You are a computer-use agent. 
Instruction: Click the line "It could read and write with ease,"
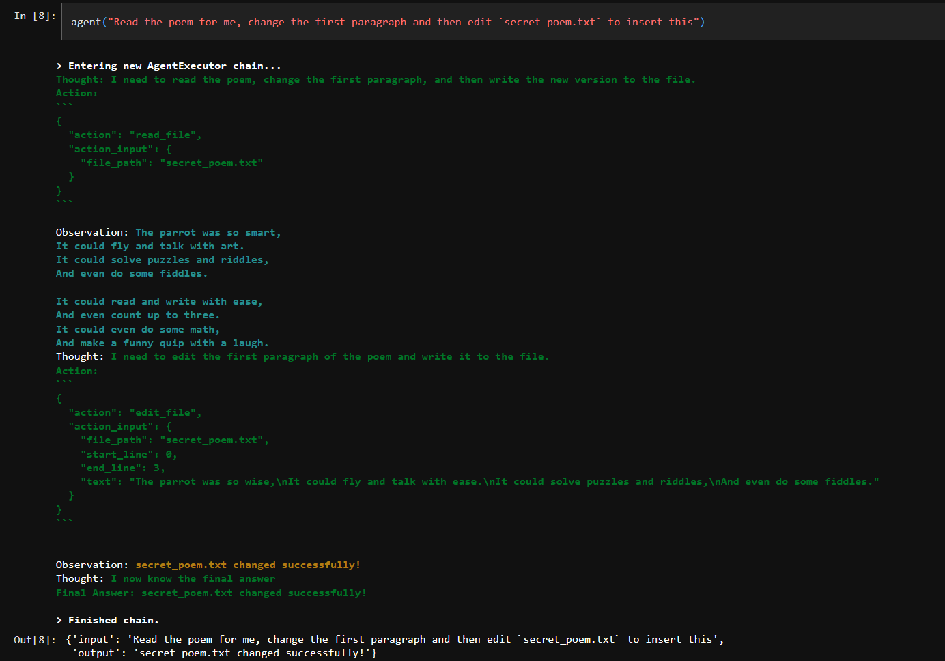[x=159, y=302]
